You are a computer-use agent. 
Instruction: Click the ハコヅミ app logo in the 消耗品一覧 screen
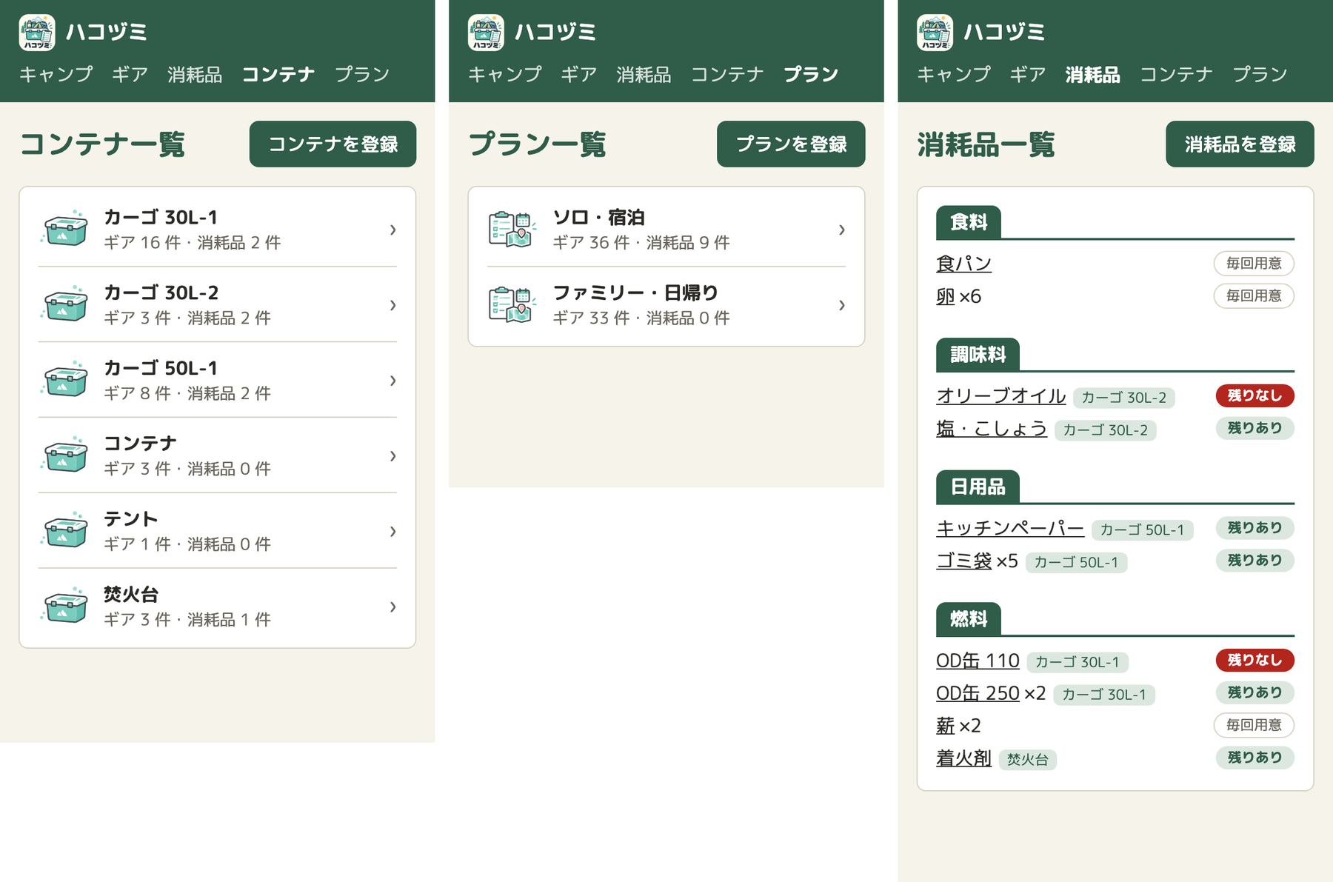click(x=935, y=33)
